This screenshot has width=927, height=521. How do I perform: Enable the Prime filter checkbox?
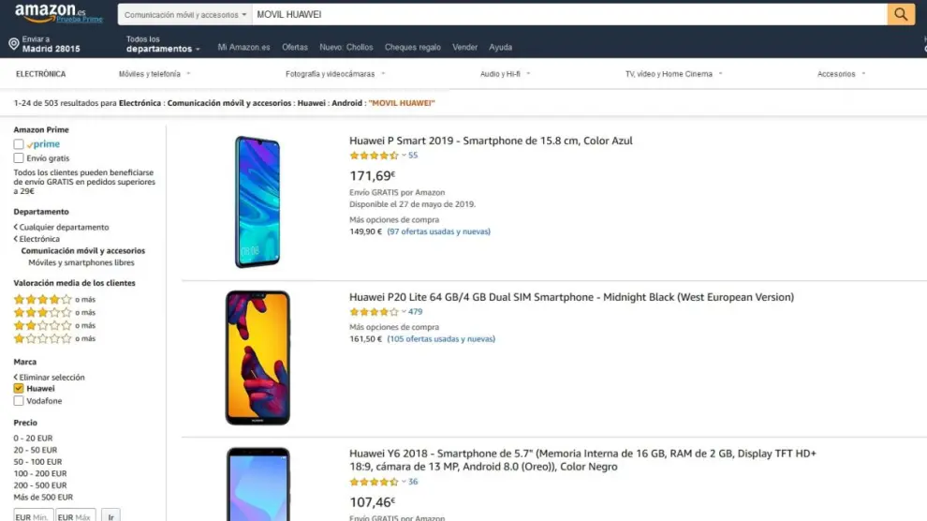click(x=19, y=144)
